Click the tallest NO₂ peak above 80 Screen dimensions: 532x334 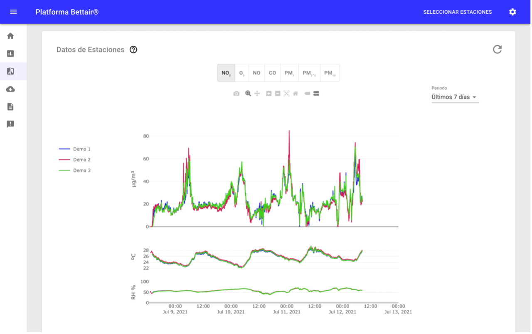click(x=289, y=131)
